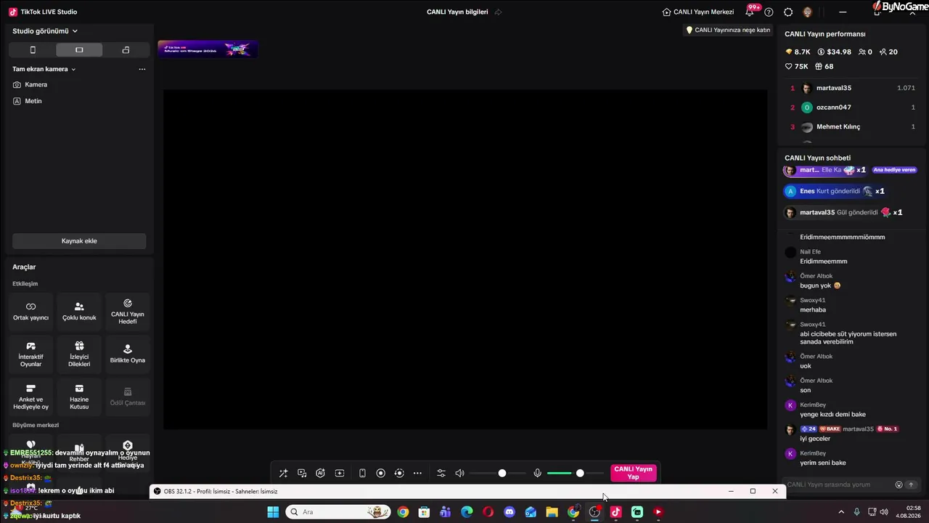Expand the Tam ekran kamera scene dropdown
Viewport: 929px width, 523px height.
[44, 69]
